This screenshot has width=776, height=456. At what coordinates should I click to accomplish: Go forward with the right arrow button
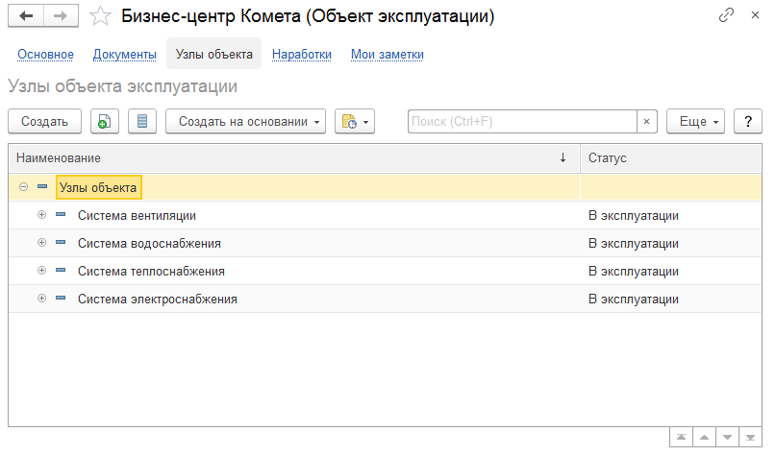(x=61, y=16)
